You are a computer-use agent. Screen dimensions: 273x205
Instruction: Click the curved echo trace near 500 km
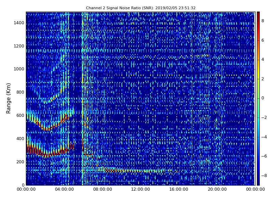click(x=49, y=120)
